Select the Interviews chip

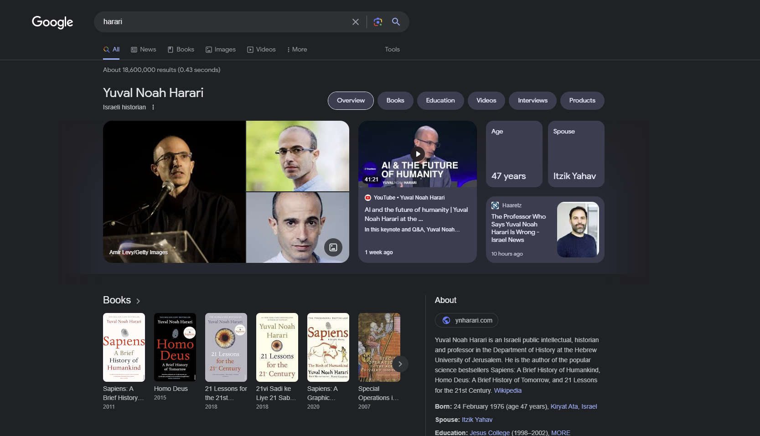click(532, 101)
